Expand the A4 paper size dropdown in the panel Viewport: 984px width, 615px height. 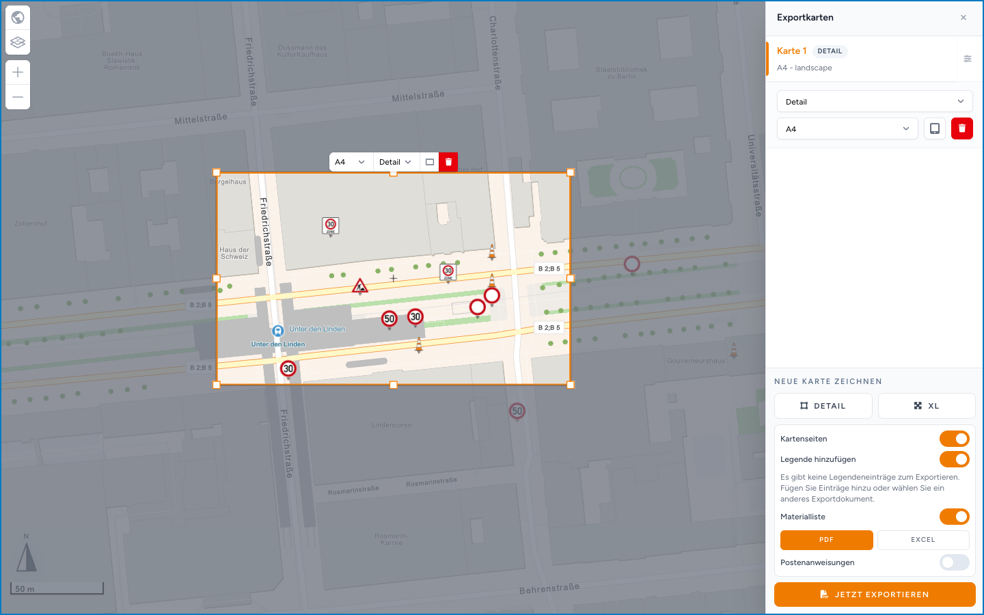[x=847, y=128]
